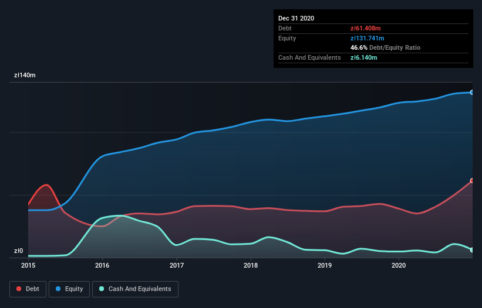Click the zł61.408m debt value

point(366,28)
